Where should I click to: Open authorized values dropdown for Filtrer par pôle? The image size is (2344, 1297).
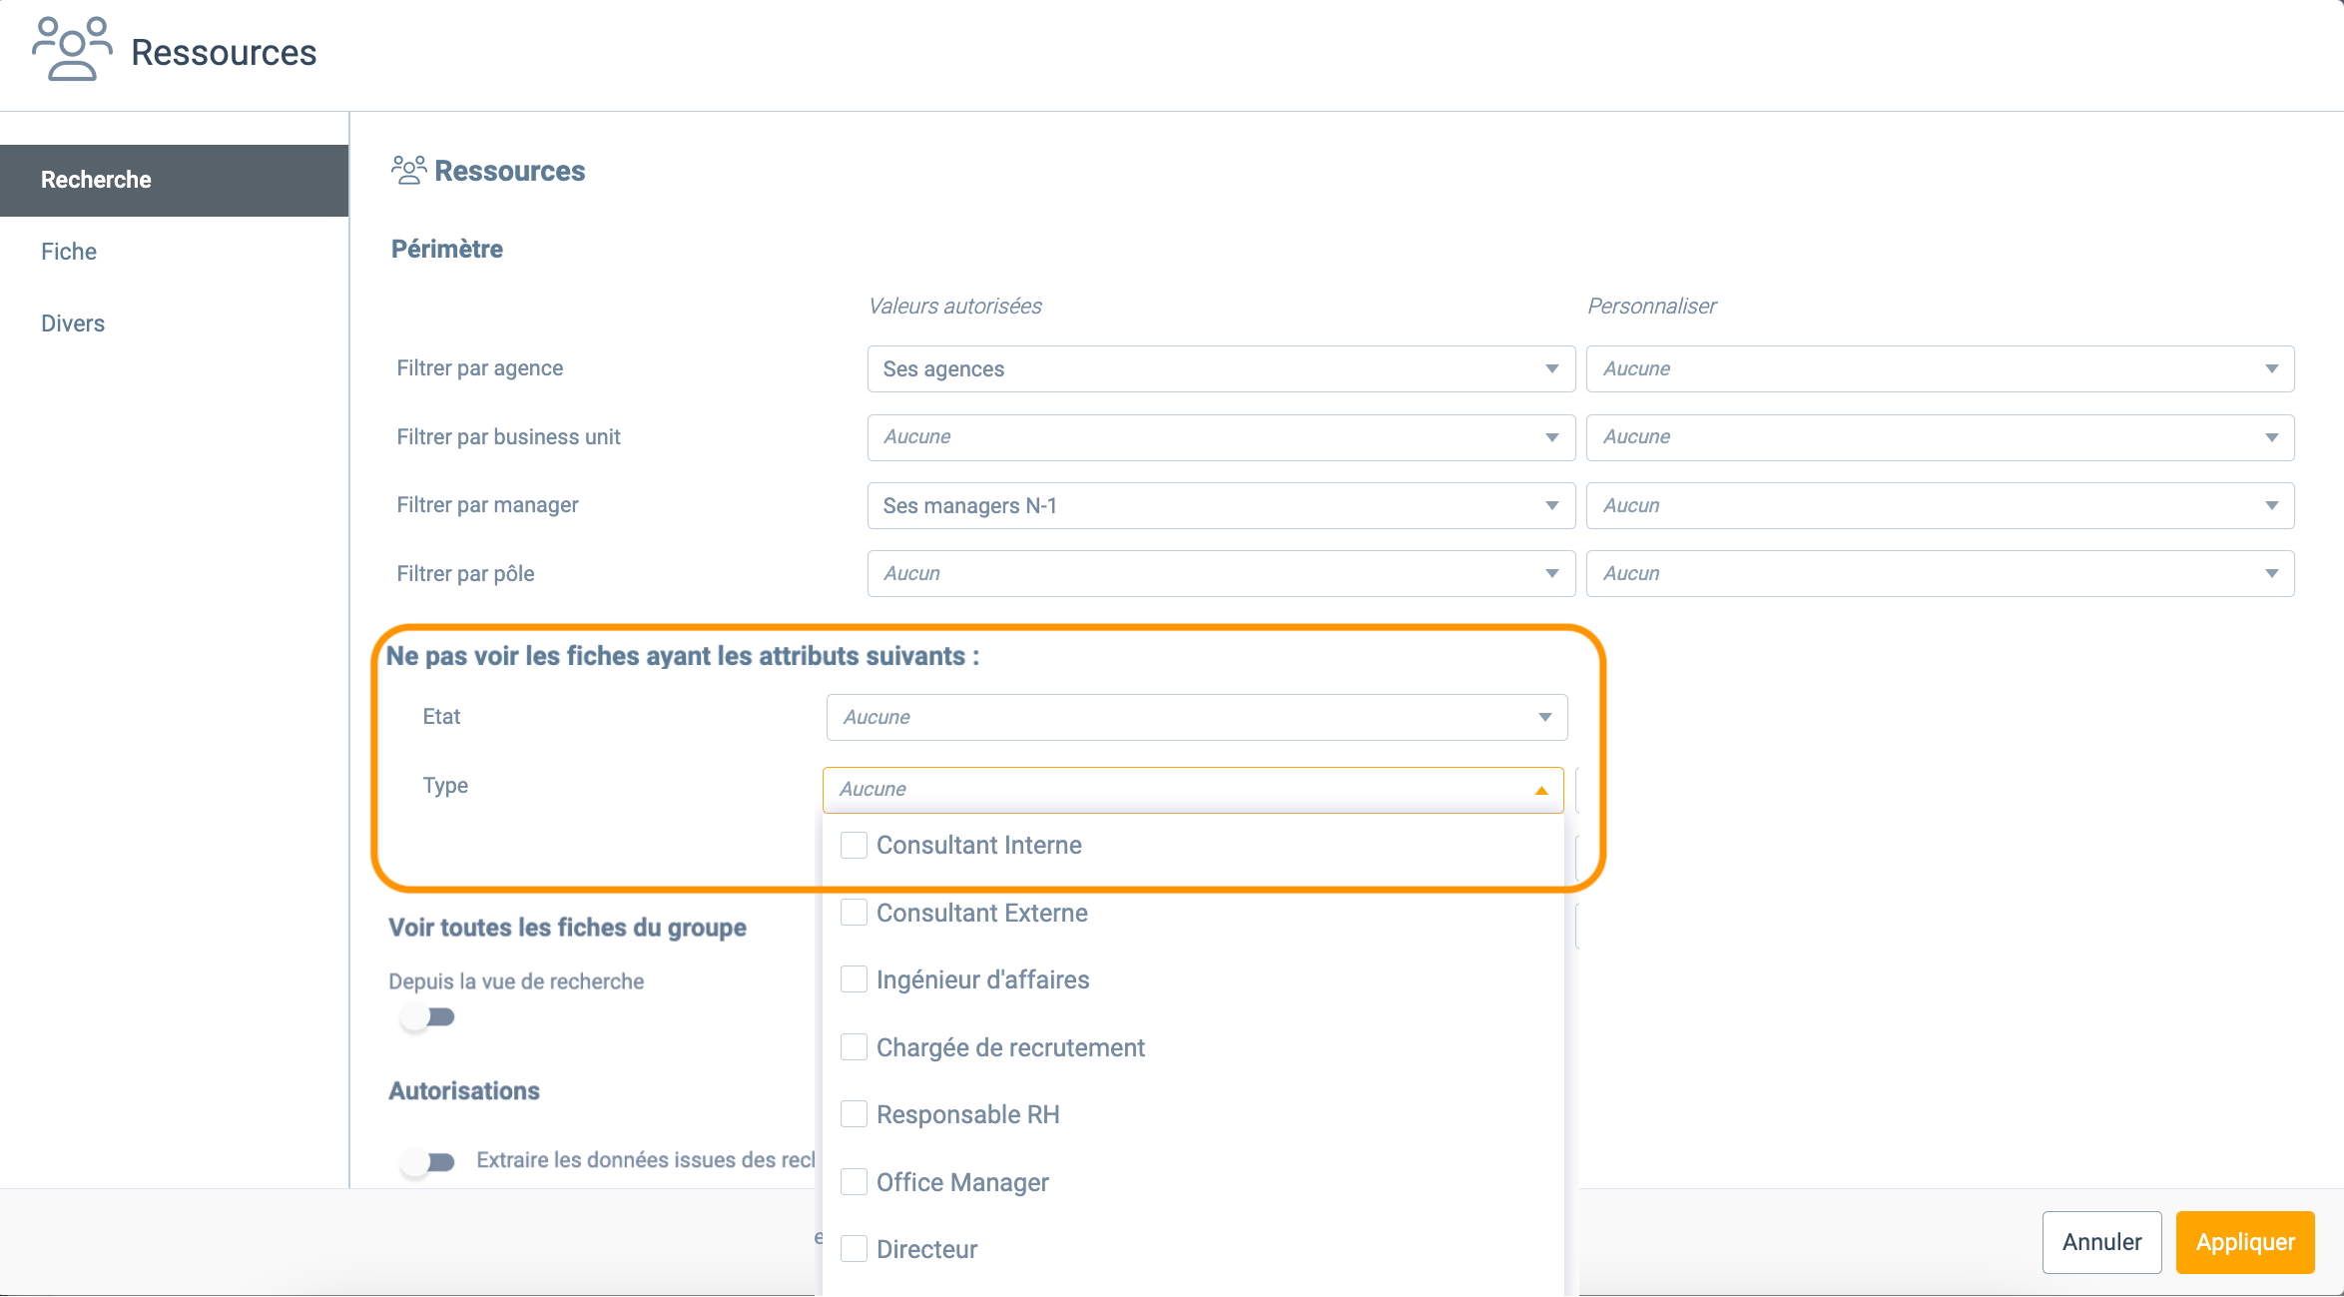click(x=1221, y=573)
